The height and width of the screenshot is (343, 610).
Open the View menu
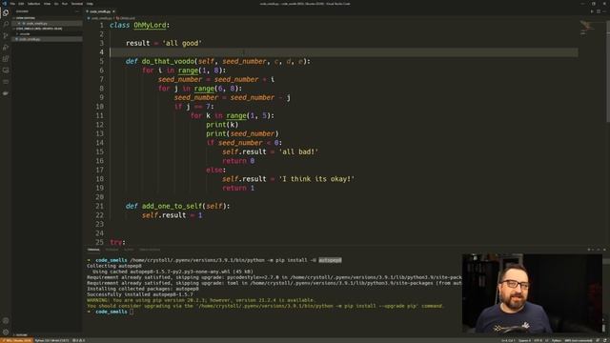[47, 4]
